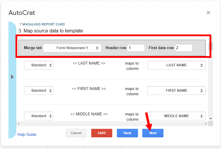This screenshot has height=149, width=221.
Task: Click the First data row input field
Action: coord(184,48)
